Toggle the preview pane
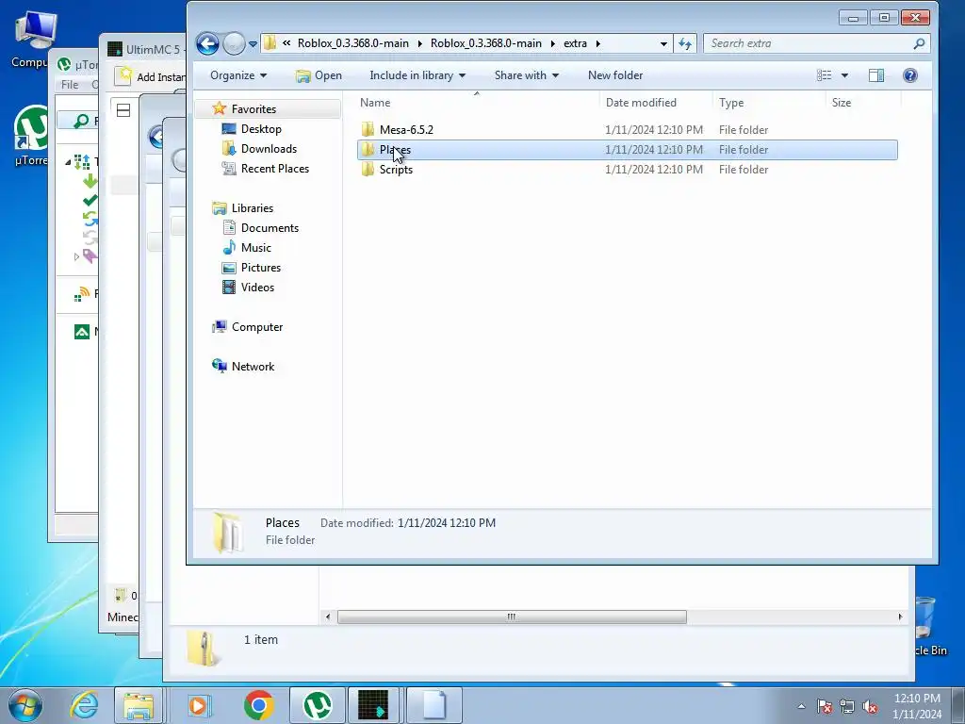The image size is (965, 724). point(876,75)
